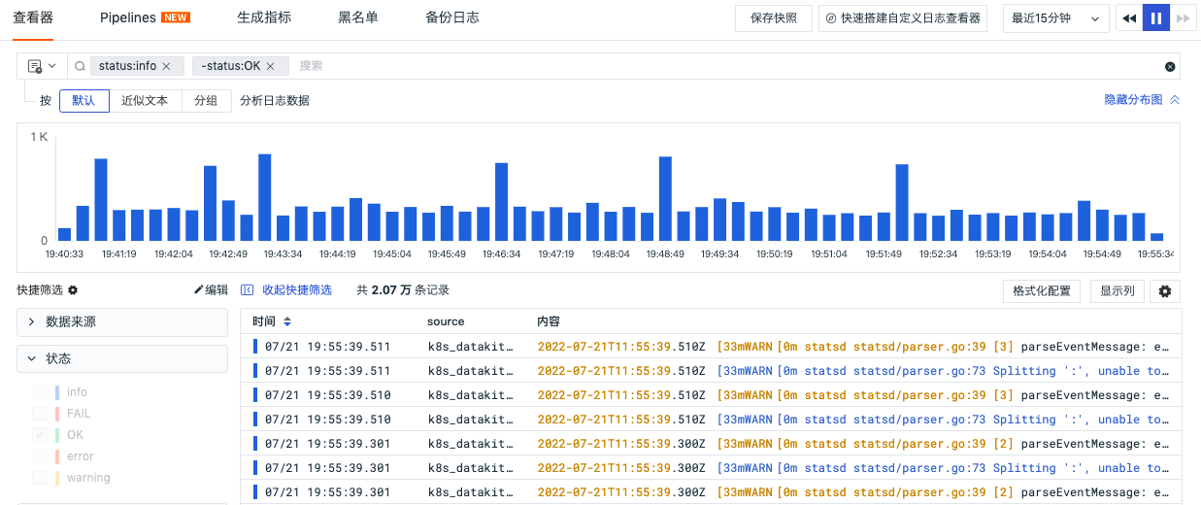This screenshot has height=505, width=1201.
Task: Check the info status checkbox
Action: (x=40, y=392)
